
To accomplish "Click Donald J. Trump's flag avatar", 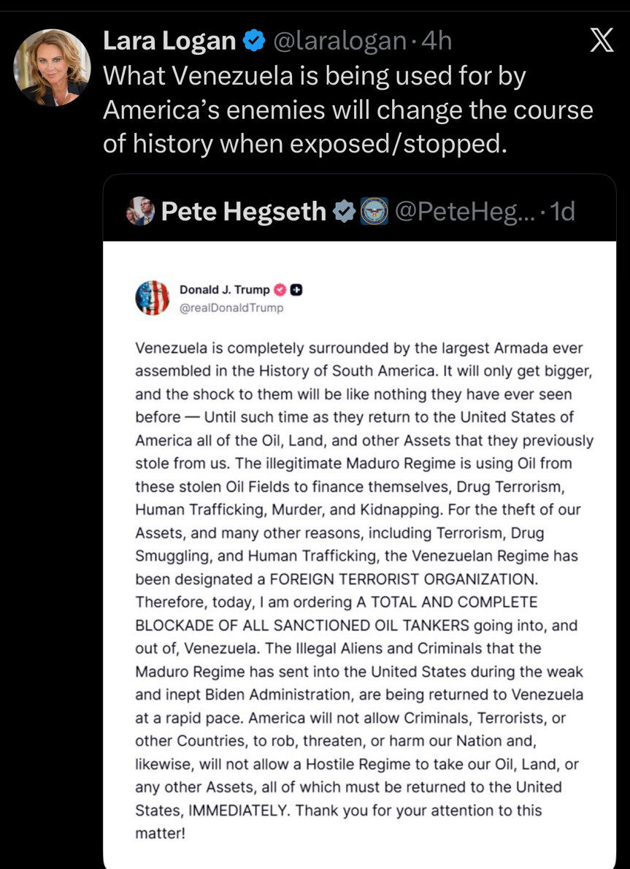I will 153,298.
